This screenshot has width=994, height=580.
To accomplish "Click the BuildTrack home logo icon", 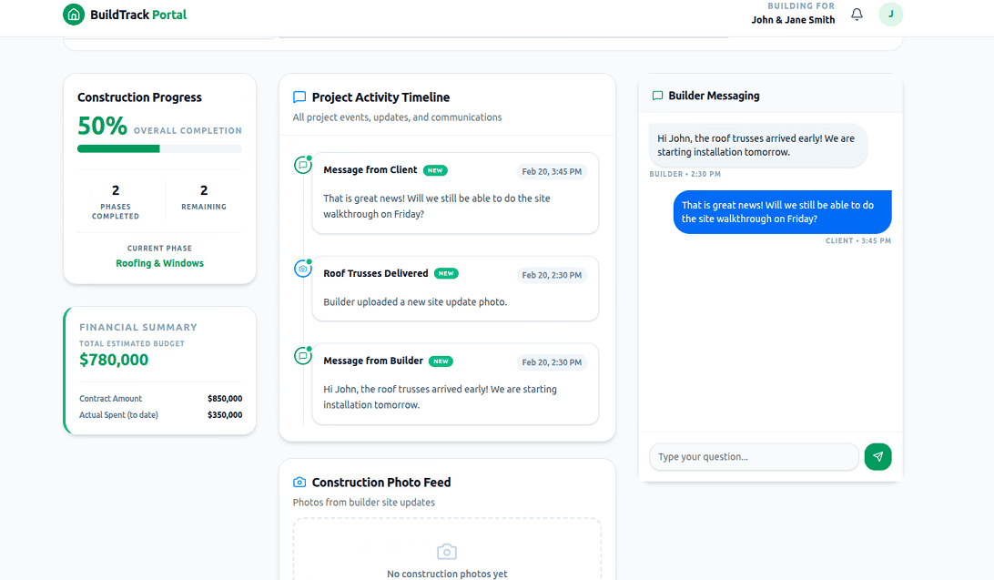I will click(74, 15).
